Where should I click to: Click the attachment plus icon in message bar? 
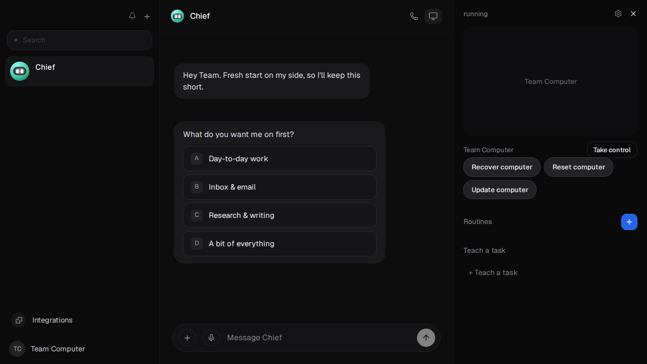pos(187,338)
